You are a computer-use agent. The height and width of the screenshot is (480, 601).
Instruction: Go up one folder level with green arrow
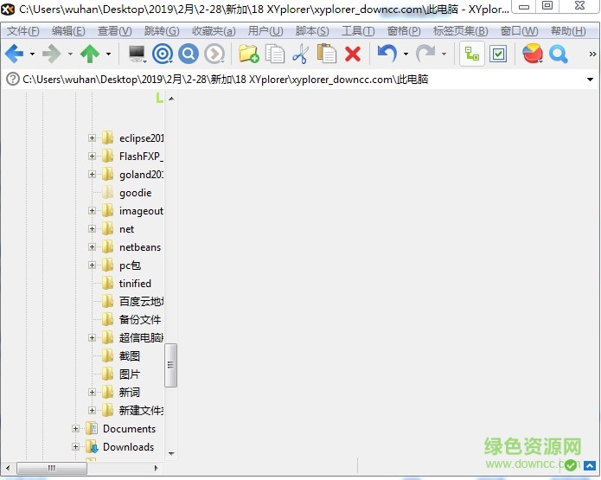[x=89, y=54]
